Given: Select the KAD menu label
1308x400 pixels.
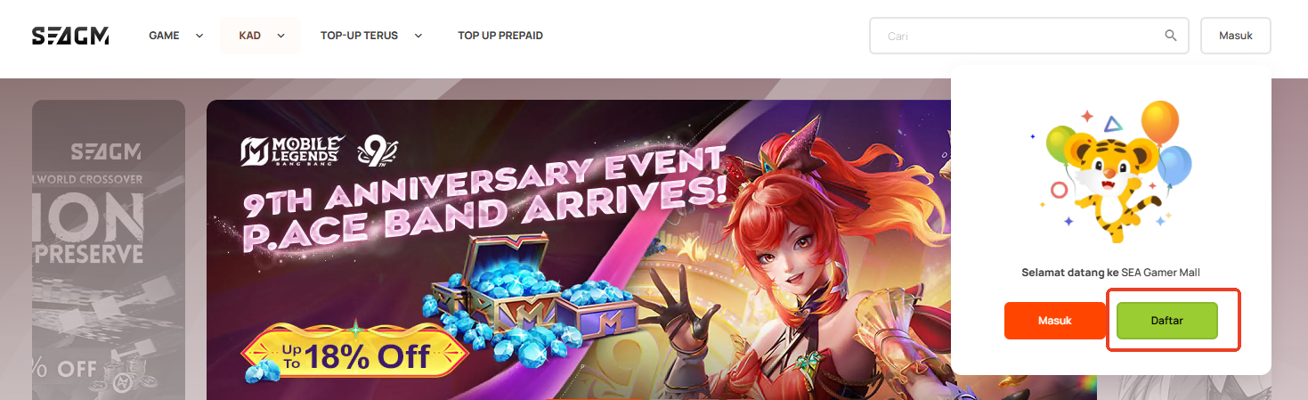Looking at the screenshot, I should 248,36.
